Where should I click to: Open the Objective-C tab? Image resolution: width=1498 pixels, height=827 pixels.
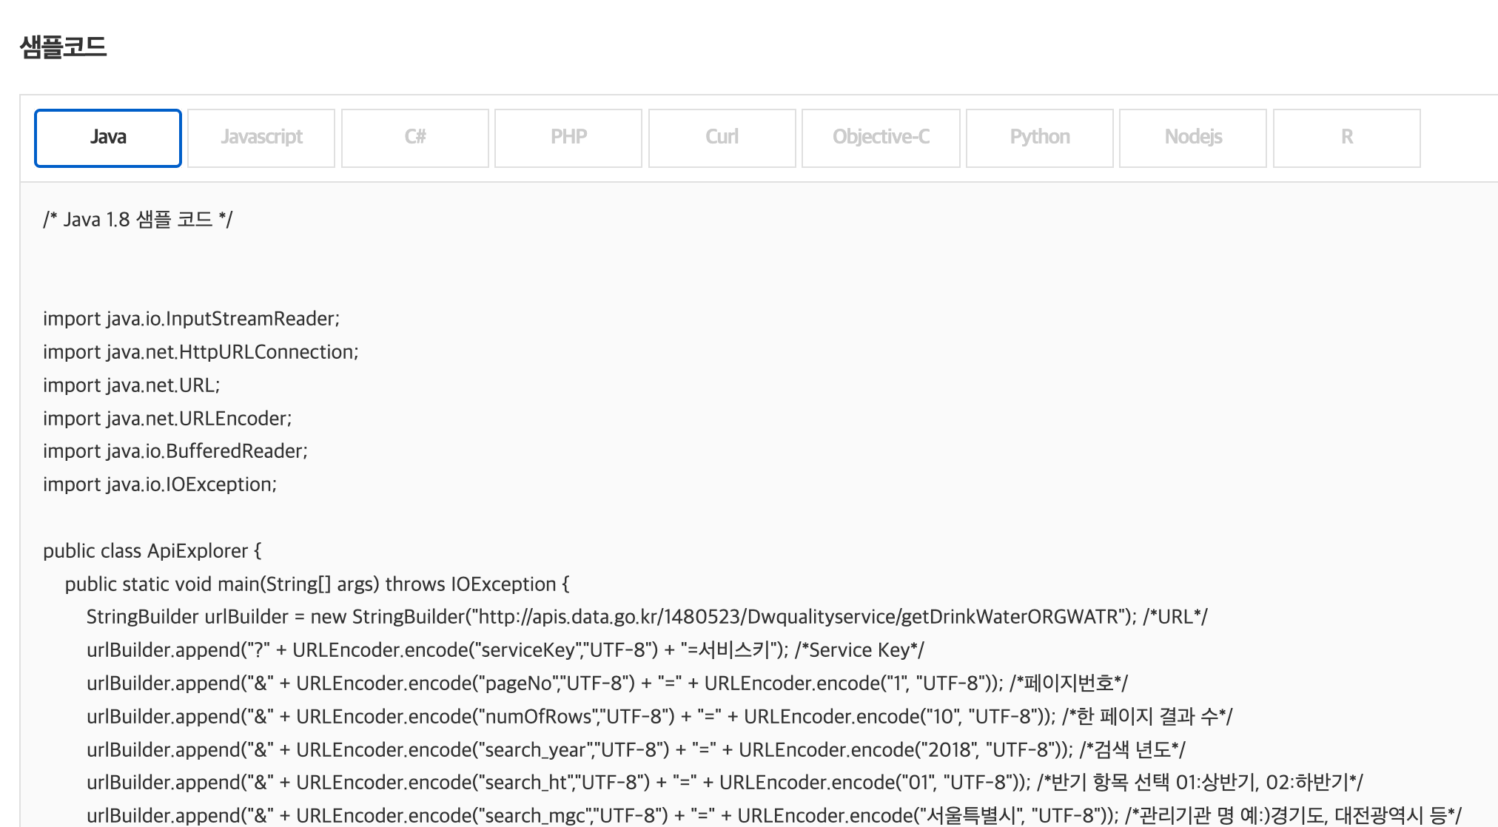pos(881,138)
